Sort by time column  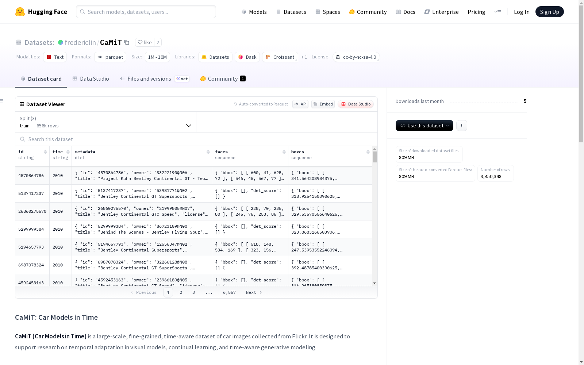pyautogui.click(x=68, y=152)
